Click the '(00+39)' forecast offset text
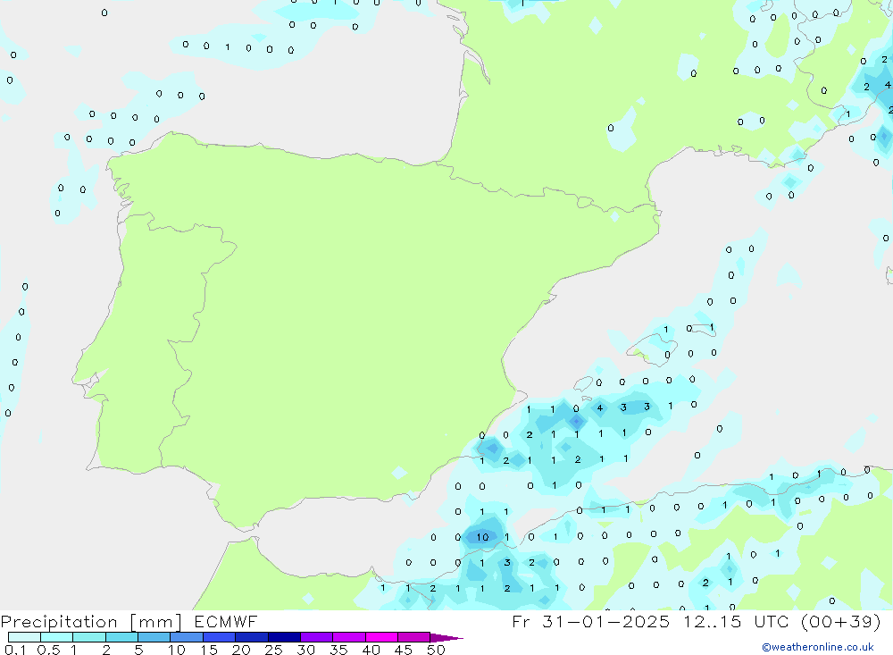 point(840,621)
